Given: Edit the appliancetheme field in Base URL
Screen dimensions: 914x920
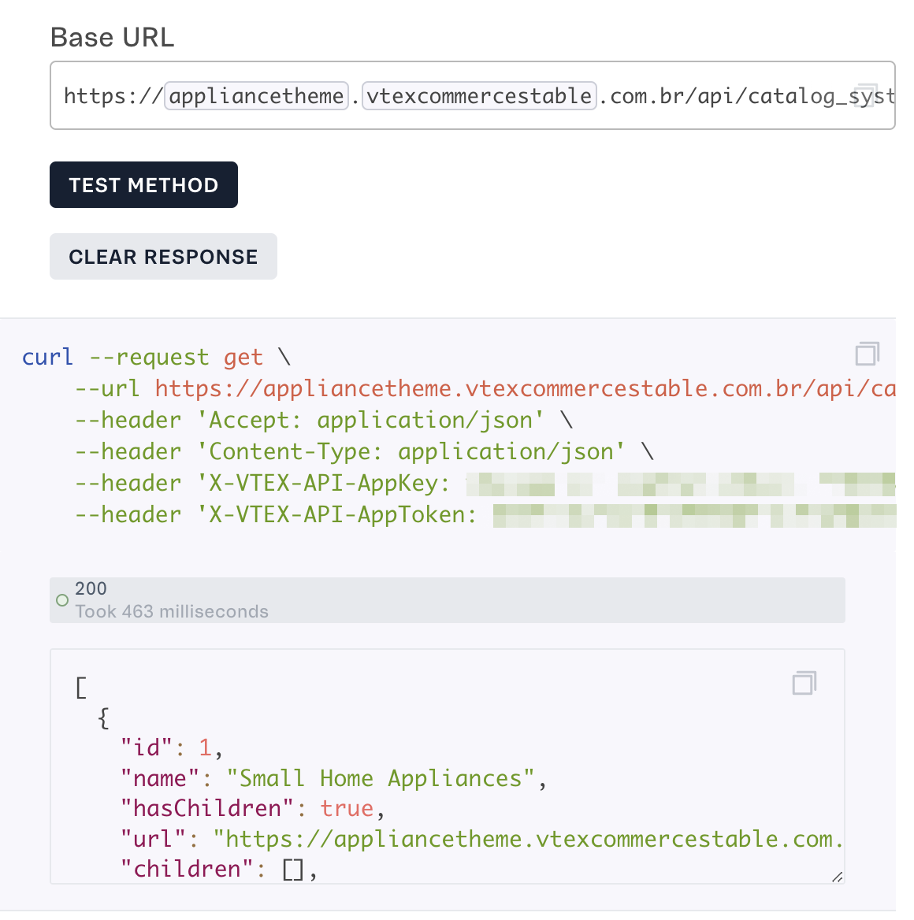Looking at the screenshot, I should [x=257, y=95].
